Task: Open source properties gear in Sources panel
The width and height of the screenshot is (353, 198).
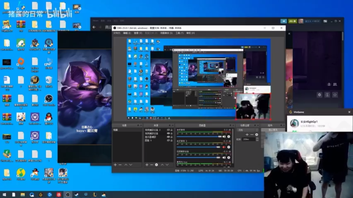Action: point(157,165)
